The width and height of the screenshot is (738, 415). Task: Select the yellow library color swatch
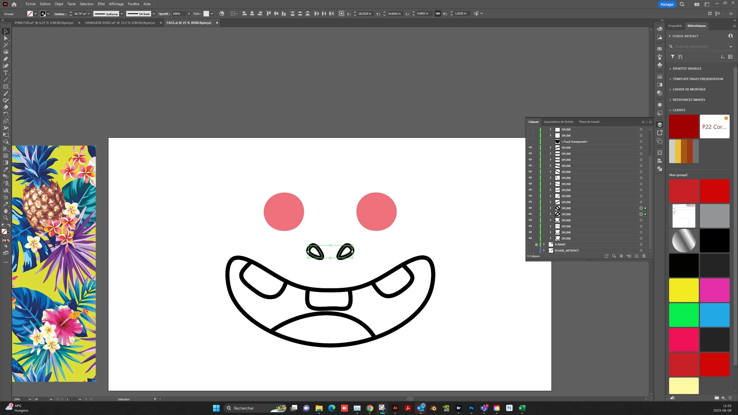683,290
